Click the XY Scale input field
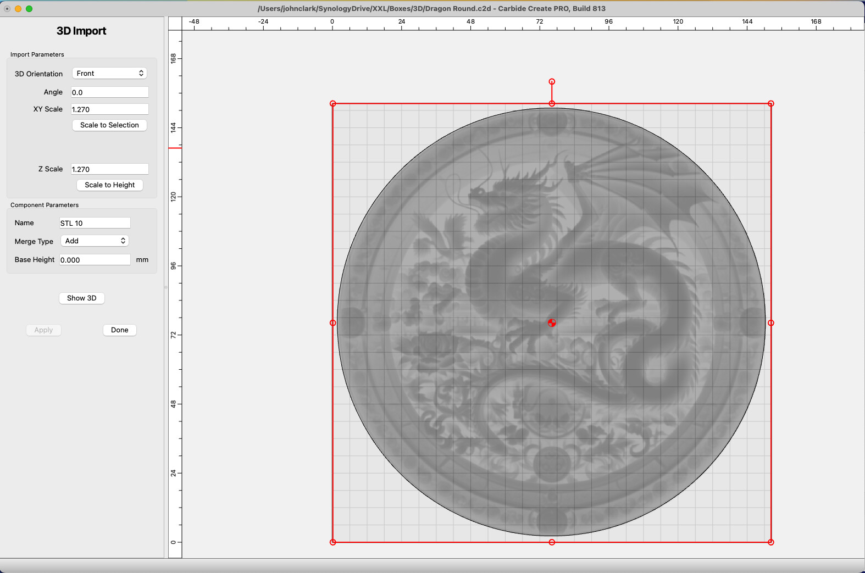Image resolution: width=865 pixels, height=573 pixels. point(110,109)
